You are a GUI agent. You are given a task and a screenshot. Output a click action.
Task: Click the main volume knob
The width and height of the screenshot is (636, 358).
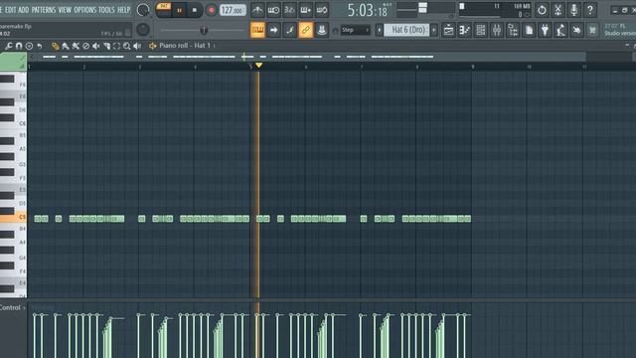[x=143, y=10]
